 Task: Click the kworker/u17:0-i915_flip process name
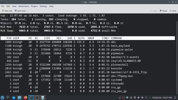(x=129, y=72)
